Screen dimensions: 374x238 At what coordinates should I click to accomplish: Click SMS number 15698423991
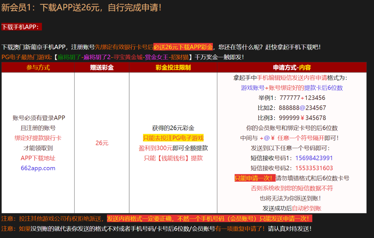point(314,158)
